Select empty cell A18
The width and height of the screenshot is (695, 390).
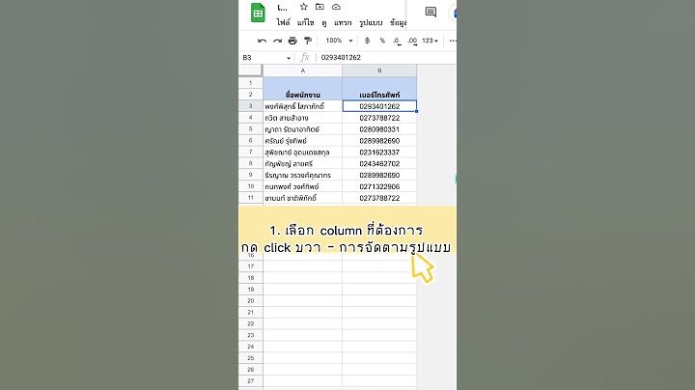point(303,278)
